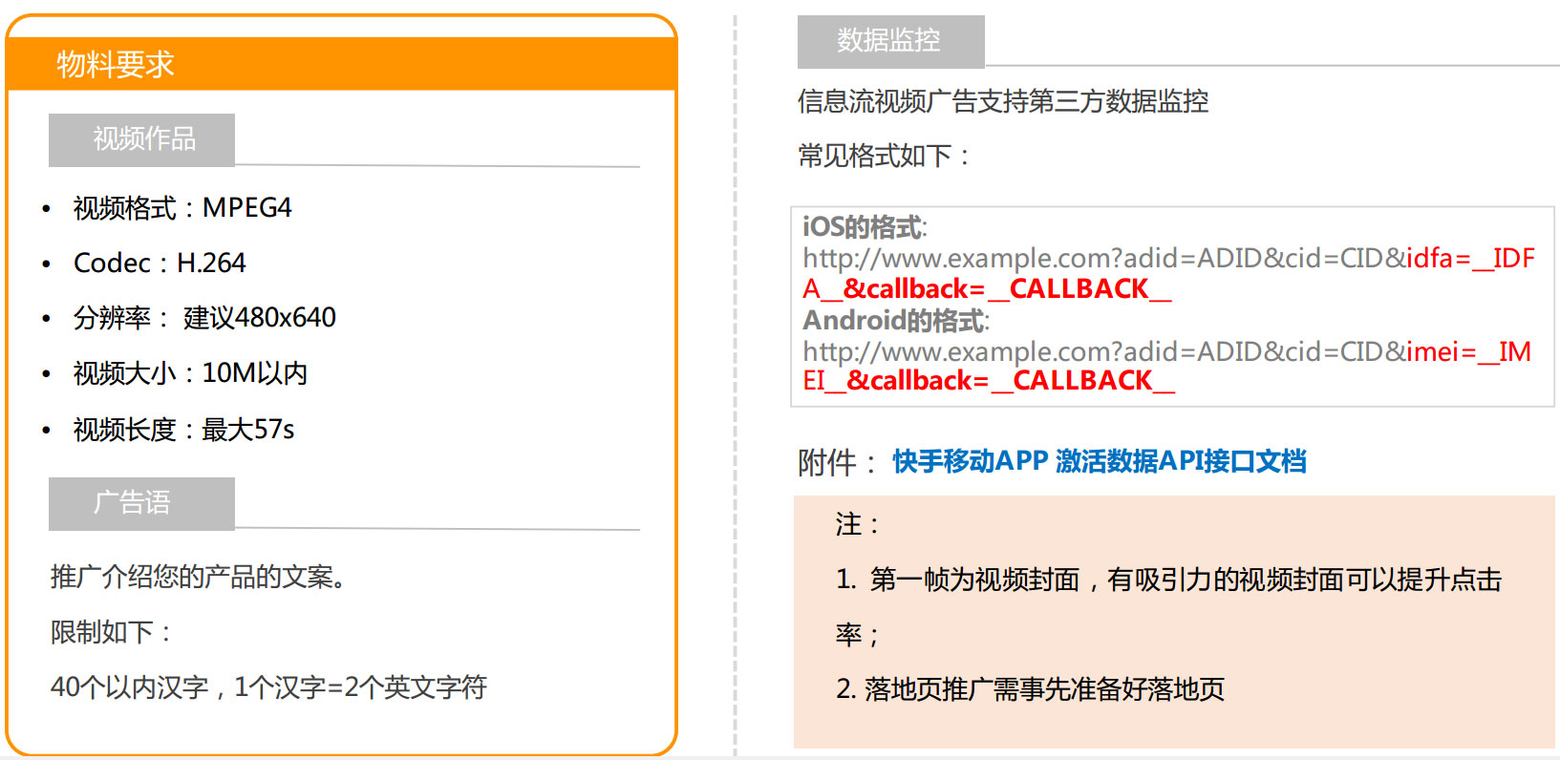
Task: Select the 40个以内汉字 limit text
Action: tap(268, 687)
